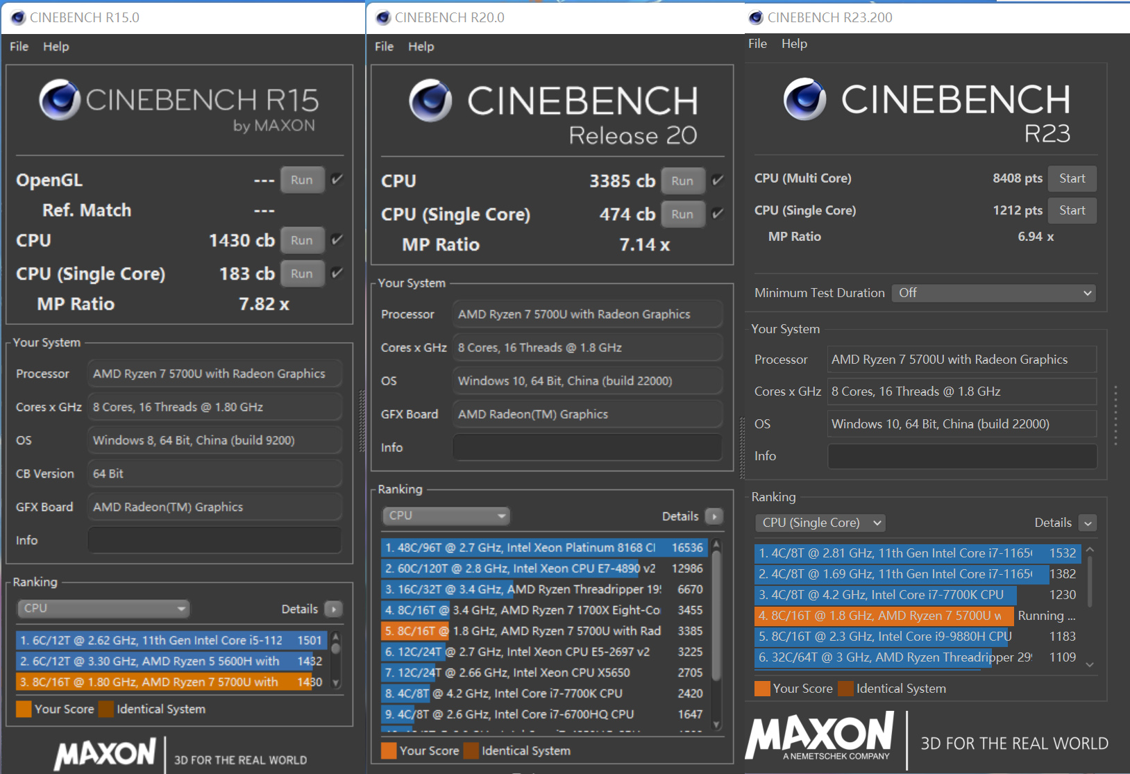Click the orange Your Score swatch in R15
This screenshot has height=774, width=1130.
24,709
